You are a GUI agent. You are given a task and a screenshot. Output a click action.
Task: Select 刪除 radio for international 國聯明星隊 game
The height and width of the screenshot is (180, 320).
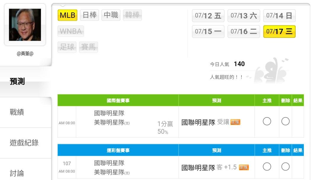pyautogui.click(x=285, y=121)
